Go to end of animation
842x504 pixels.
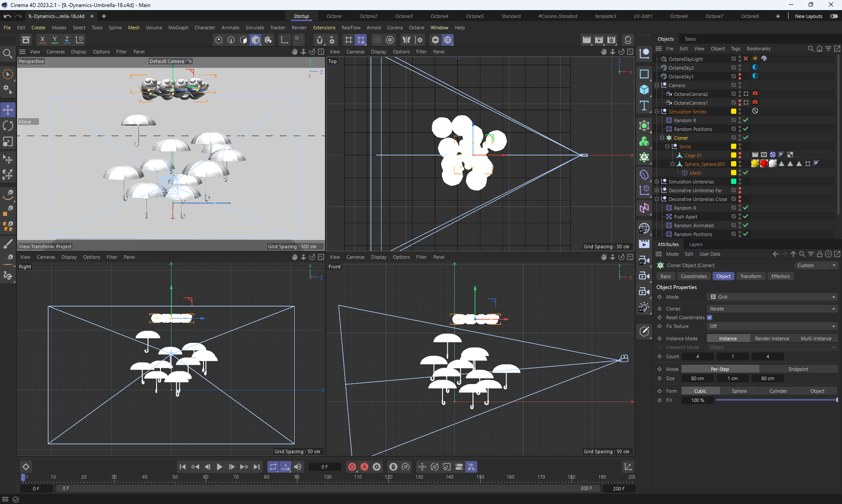pos(257,467)
